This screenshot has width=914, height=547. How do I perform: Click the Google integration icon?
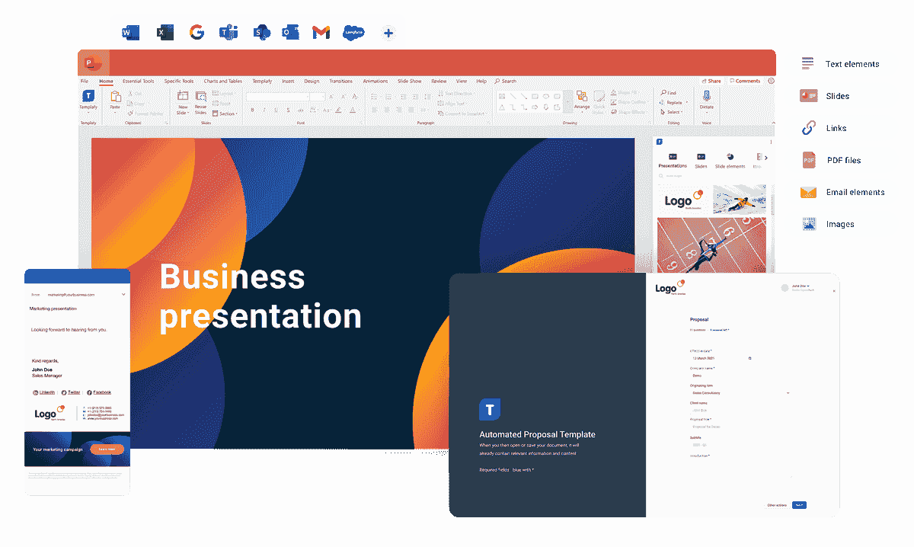[x=197, y=32]
